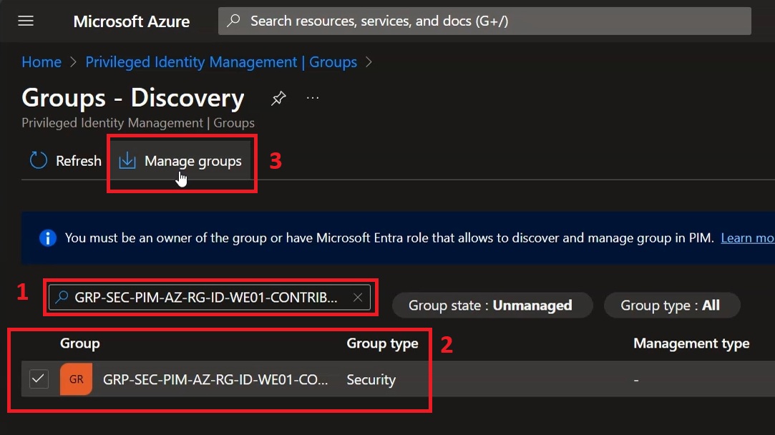The image size is (775, 435).
Task: Go to Home breadcrumb
Action: point(42,62)
